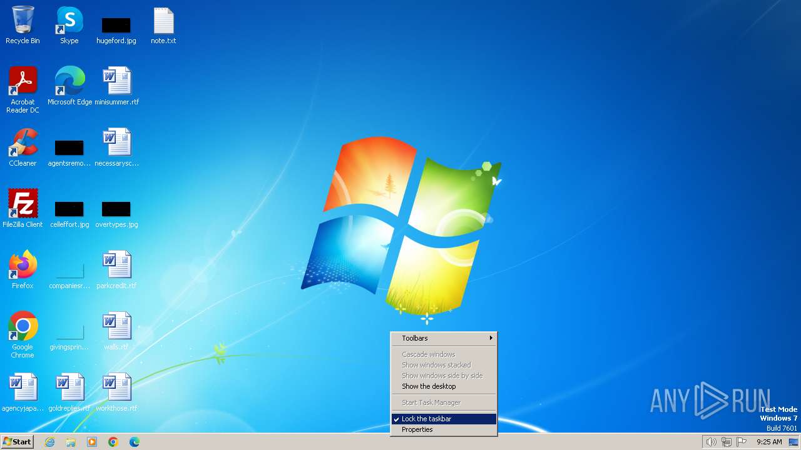Select the Microsoft Edge desktop shortcut
Screen dimensions: 801x450
tap(69, 86)
